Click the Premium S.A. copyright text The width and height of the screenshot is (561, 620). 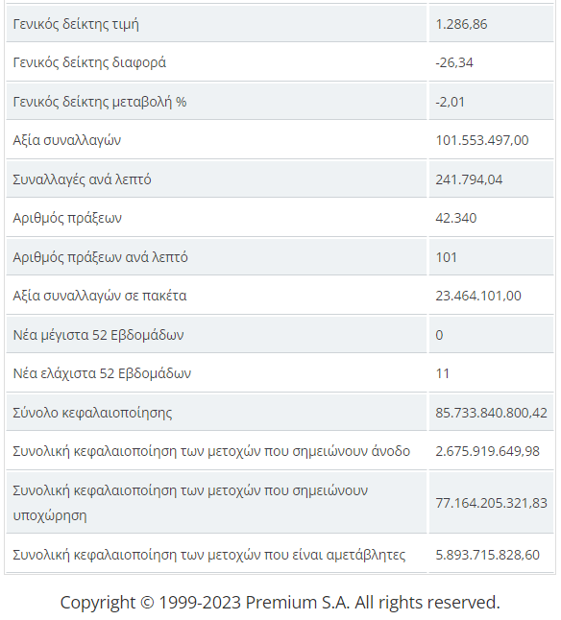[x=280, y=602]
